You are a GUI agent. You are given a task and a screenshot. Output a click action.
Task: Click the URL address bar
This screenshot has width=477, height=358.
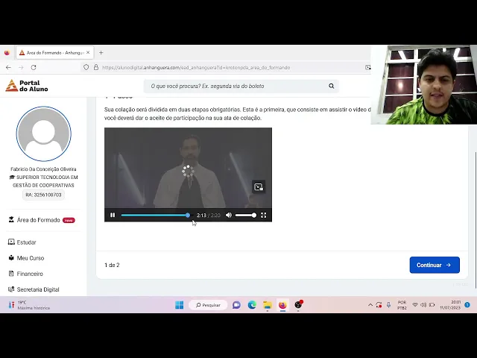pyautogui.click(x=196, y=68)
